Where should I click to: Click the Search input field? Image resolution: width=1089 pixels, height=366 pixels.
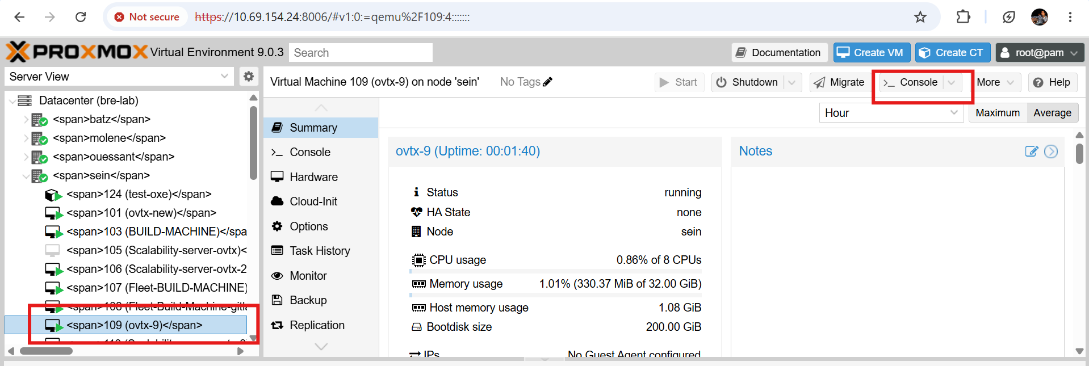361,53
